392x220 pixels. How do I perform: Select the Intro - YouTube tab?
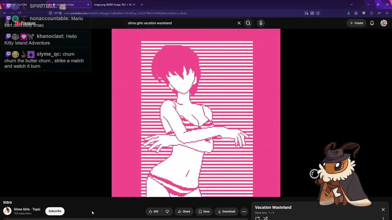pos(69,5)
